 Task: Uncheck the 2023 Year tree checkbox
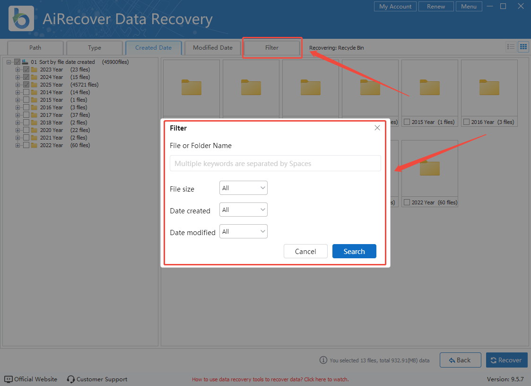pos(26,70)
